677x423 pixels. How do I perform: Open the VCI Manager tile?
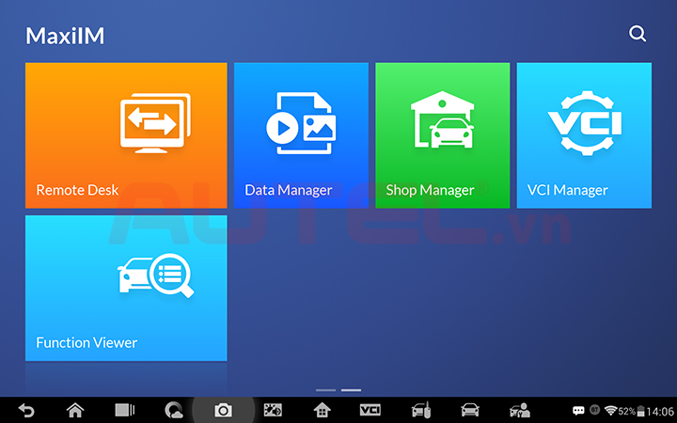(x=584, y=135)
